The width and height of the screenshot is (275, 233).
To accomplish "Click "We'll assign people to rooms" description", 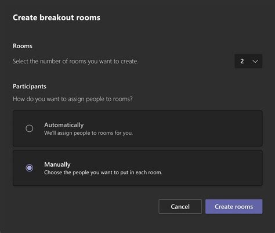I will (x=88, y=133).
